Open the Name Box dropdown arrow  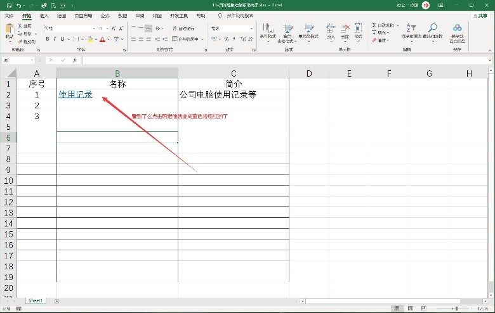coord(32,60)
